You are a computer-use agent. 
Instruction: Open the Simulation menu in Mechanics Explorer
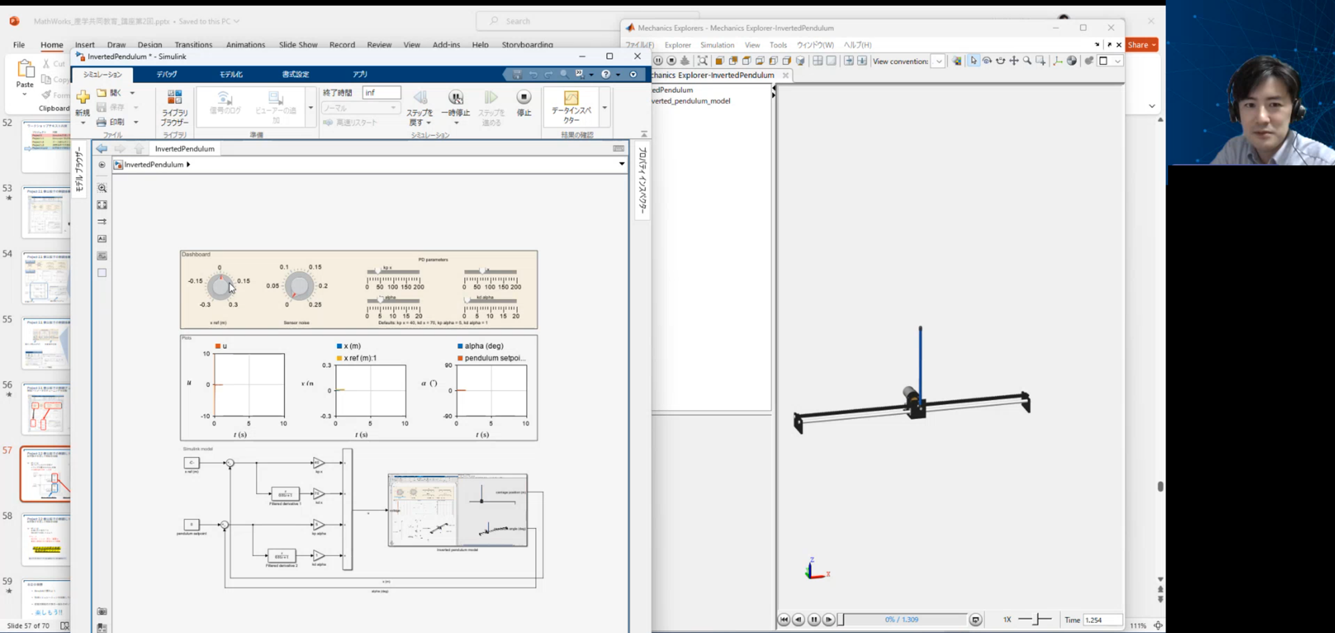tap(717, 45)
